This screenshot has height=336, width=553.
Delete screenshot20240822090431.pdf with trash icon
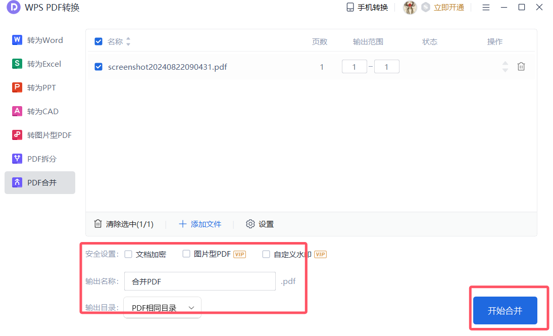point(521,66)
